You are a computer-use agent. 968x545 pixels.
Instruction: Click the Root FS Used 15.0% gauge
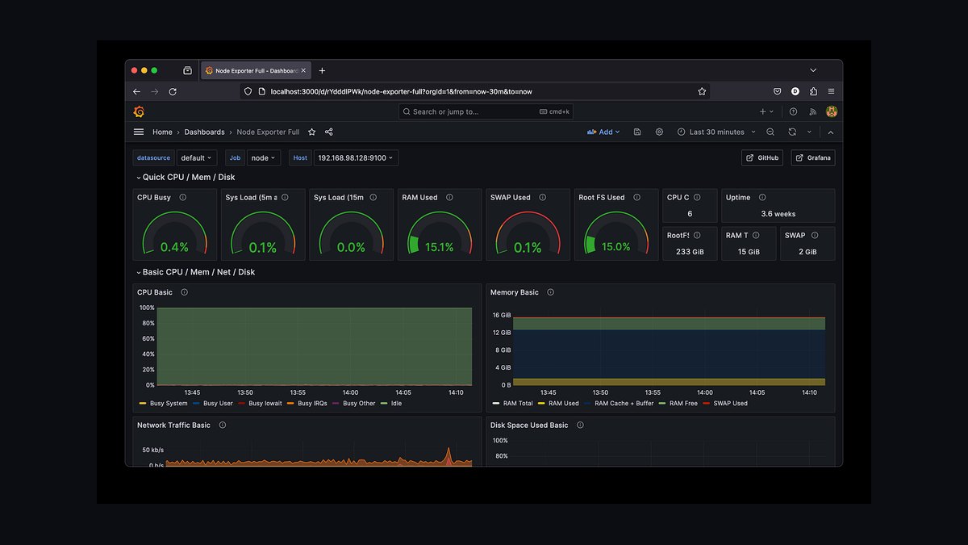[x=616, y=233]
